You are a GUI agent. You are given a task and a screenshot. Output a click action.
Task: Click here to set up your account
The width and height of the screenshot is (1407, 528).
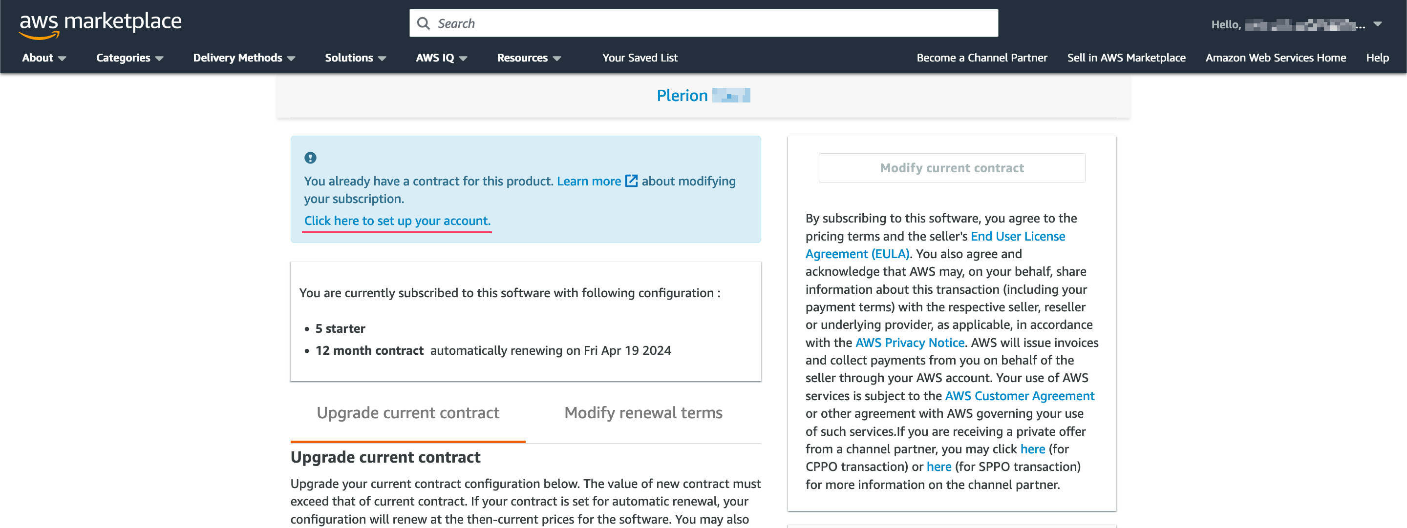pyautogui.click(x=397, y=221)
